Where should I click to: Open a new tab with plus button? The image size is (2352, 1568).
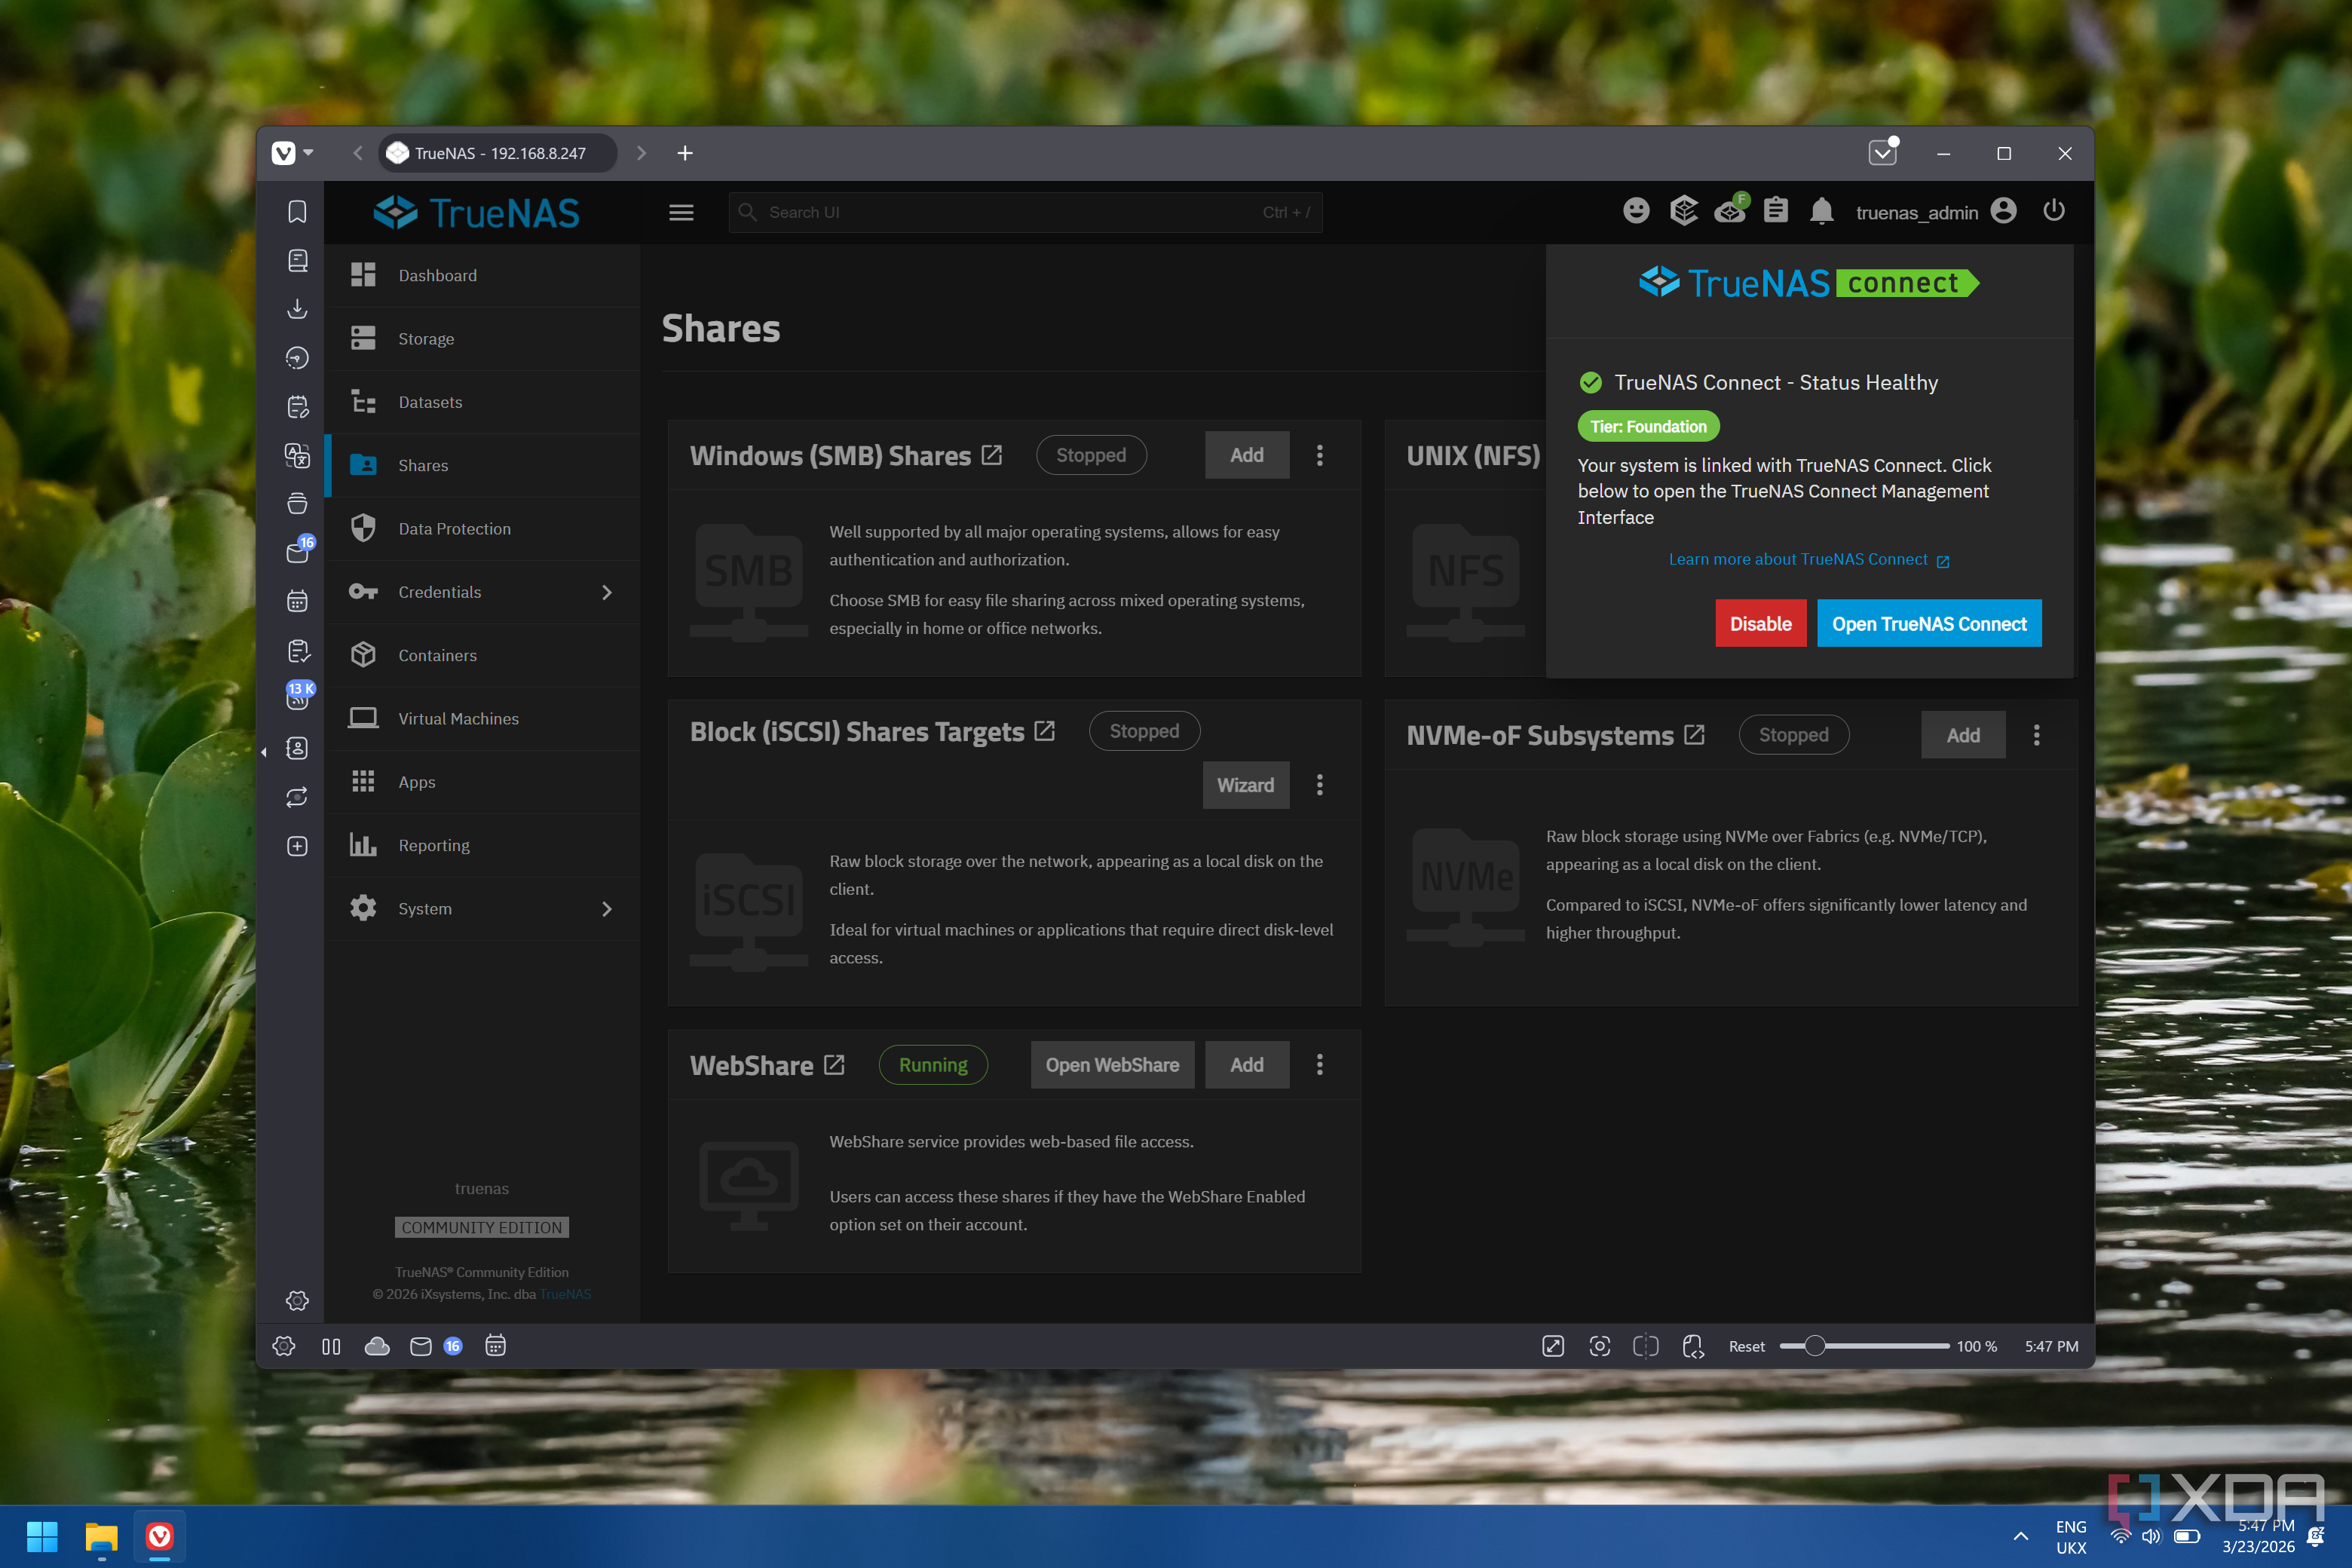685,153
